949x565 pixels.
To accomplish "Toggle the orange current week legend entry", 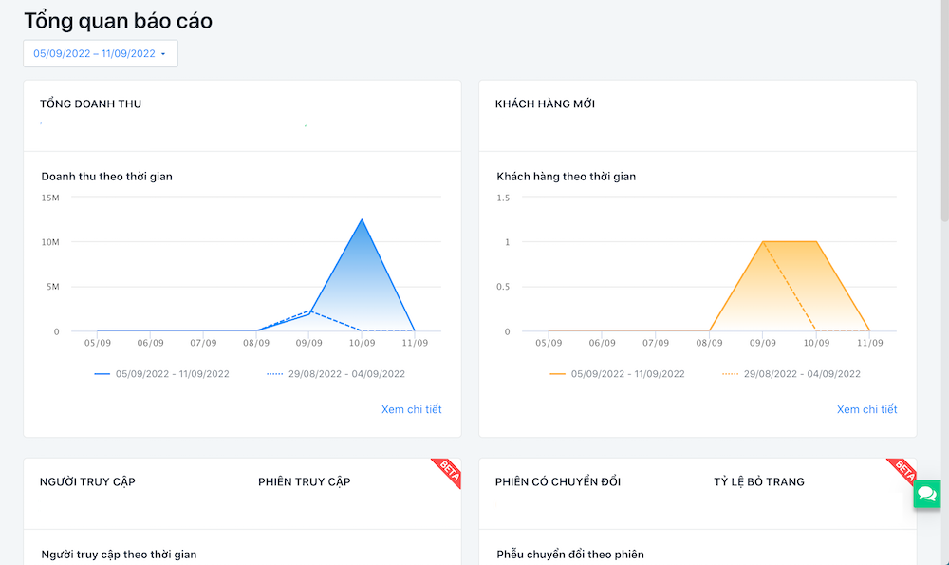I will (x=626, y=373).
